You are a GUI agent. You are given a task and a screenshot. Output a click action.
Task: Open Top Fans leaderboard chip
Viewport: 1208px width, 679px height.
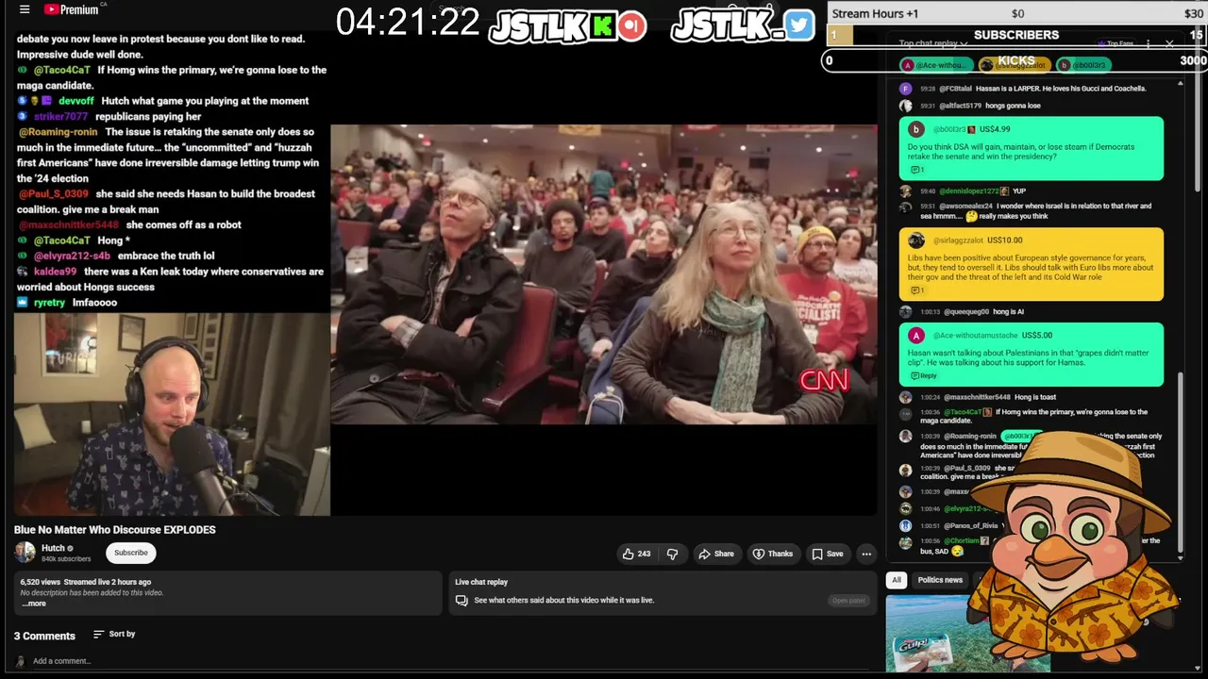pos(1116,43)
